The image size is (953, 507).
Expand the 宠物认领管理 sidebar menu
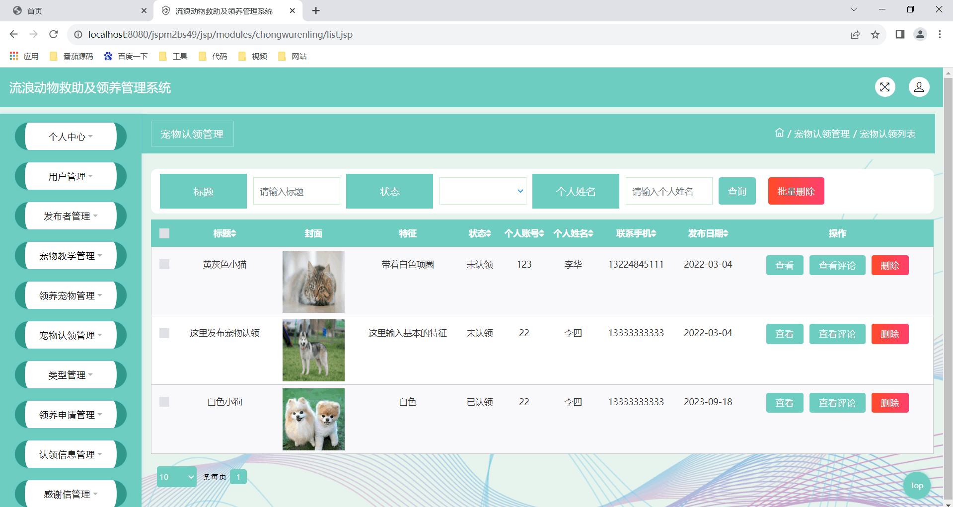click(x=71, y=335)
